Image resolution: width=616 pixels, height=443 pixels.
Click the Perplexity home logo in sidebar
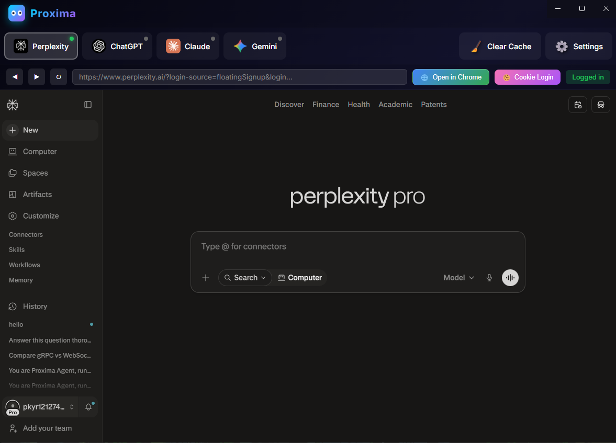(x=13, y=105)
